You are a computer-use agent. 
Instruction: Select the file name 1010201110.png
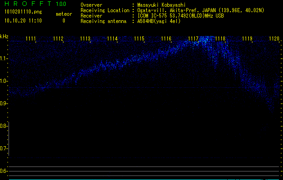[23, 12]
